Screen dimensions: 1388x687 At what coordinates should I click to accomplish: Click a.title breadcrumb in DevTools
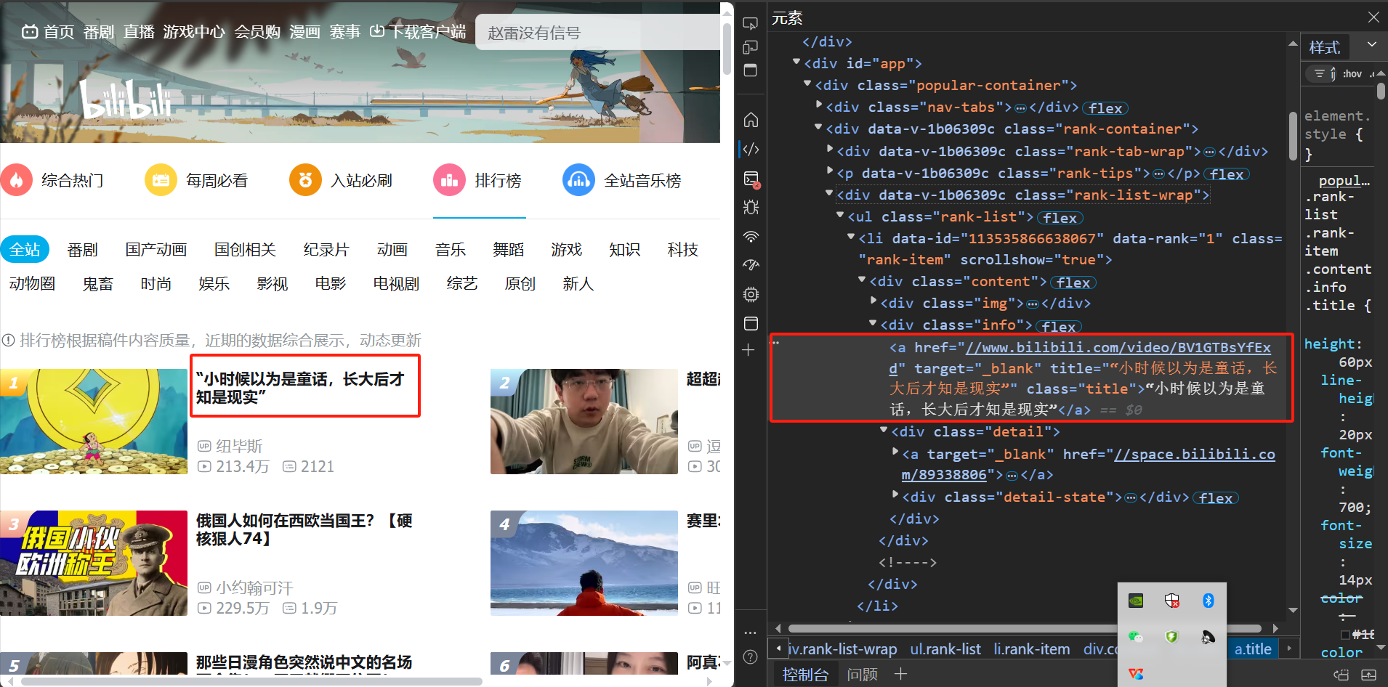click(1253, 649)
